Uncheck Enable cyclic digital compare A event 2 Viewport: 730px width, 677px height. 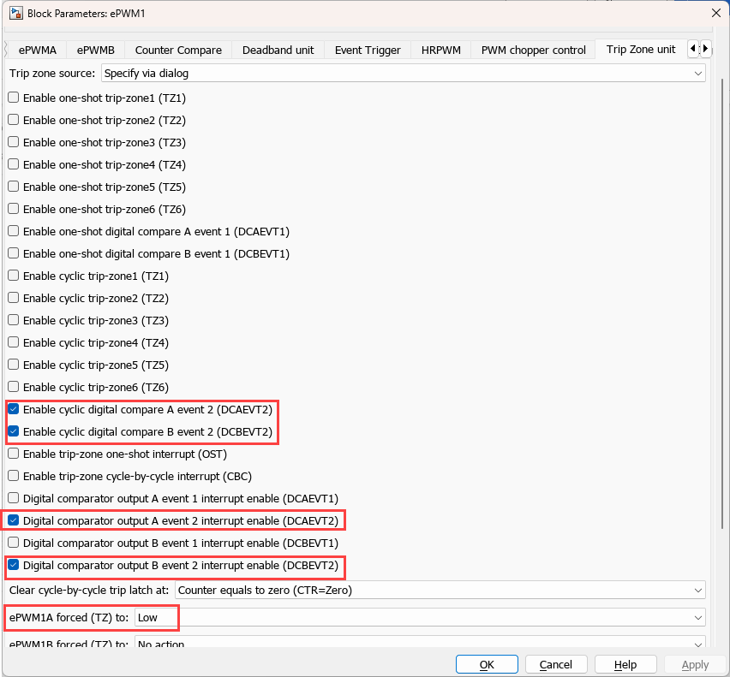(14, 409)
